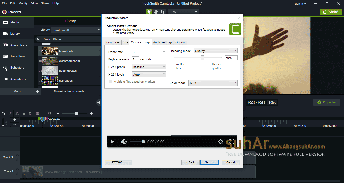This screenshot has width=344, height=183.
Task: Open Smart Player preview settings gear
Action: pyautogui.click(x=221, y=142)
